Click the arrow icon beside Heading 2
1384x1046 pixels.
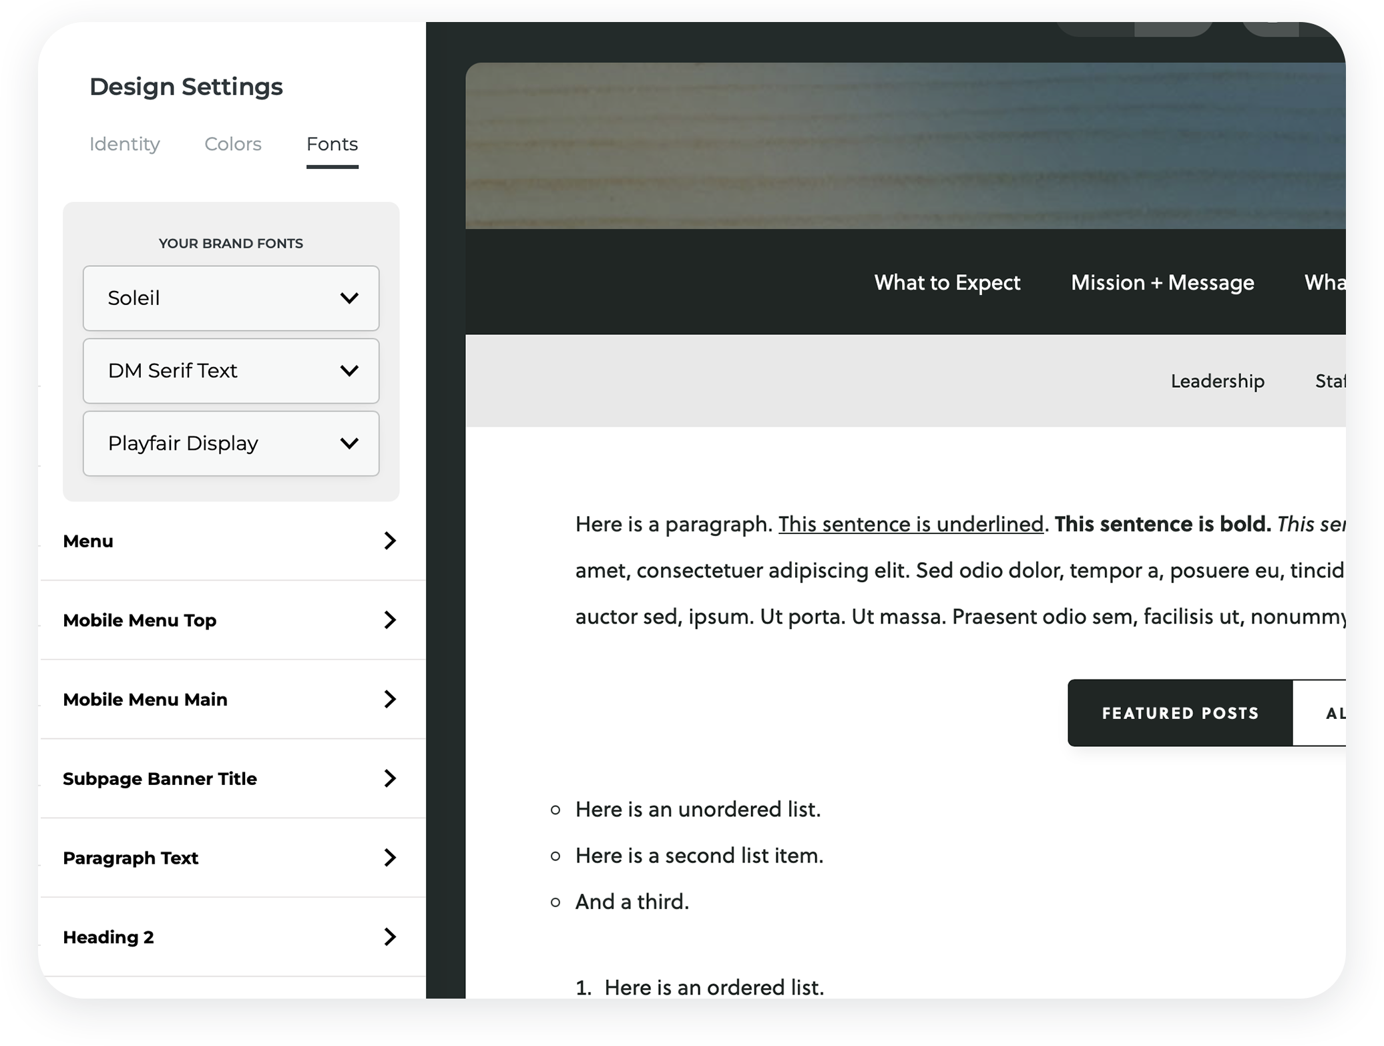[390, 937]
